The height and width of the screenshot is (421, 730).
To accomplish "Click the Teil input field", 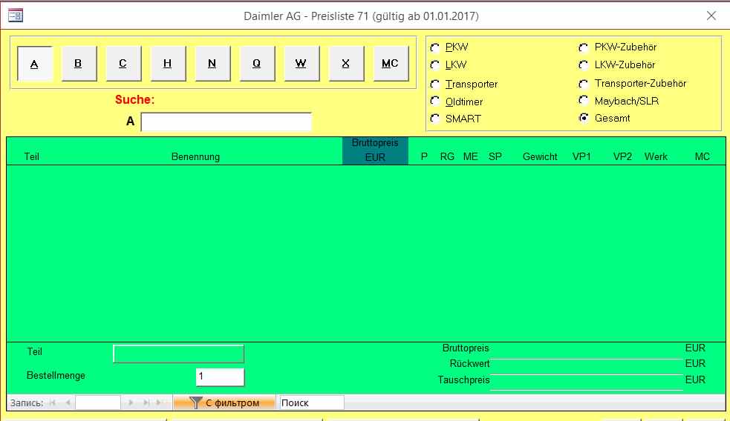I will coord(179,354).
